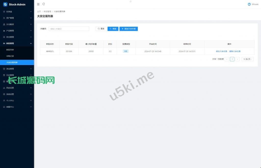Expand the 资金管理 menu chevron
Image resolution: width=261 pixels, height=168 pixels.
point(31,69)
